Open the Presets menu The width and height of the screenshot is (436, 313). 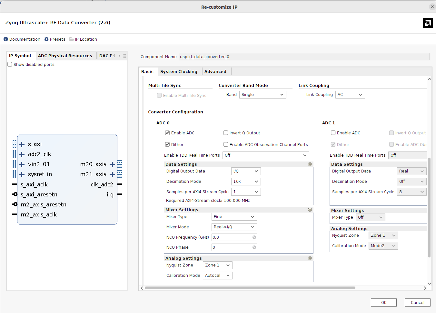pos(58,39)
